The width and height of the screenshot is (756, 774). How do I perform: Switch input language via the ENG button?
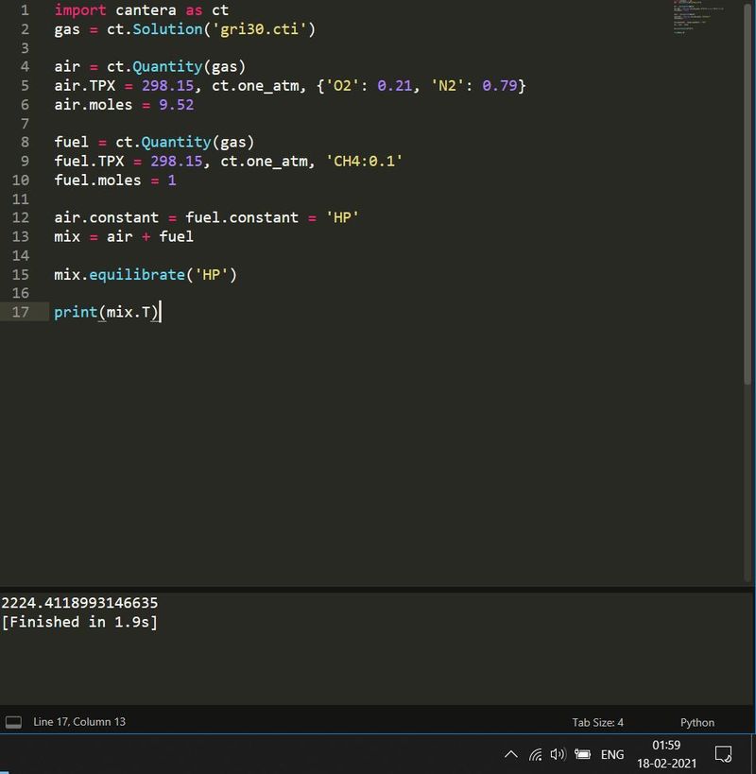tap(611, 754)
